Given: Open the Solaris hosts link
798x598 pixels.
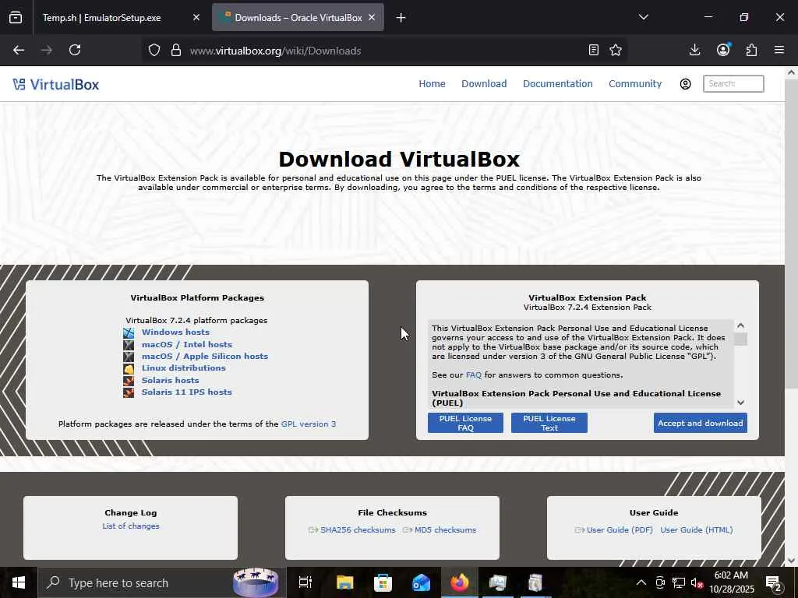Looking at the screenshot, I should point(171,380).
